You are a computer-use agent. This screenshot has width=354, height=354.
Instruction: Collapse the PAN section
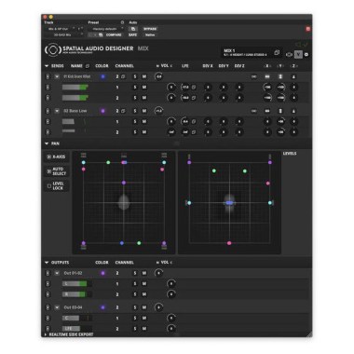(47, 143)
